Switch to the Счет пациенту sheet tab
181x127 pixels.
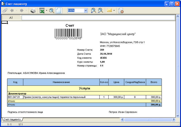[12, 119]
